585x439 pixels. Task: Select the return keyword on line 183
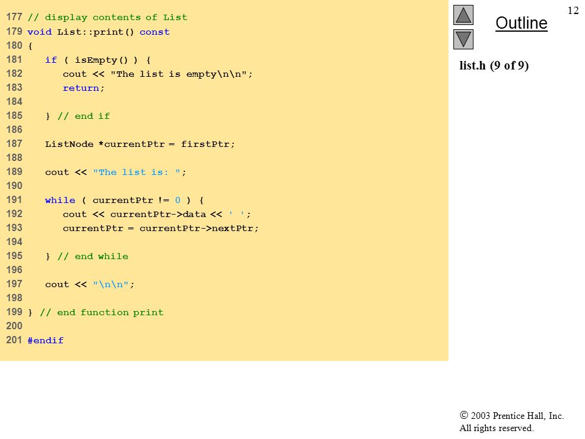[x=81, y=88]
